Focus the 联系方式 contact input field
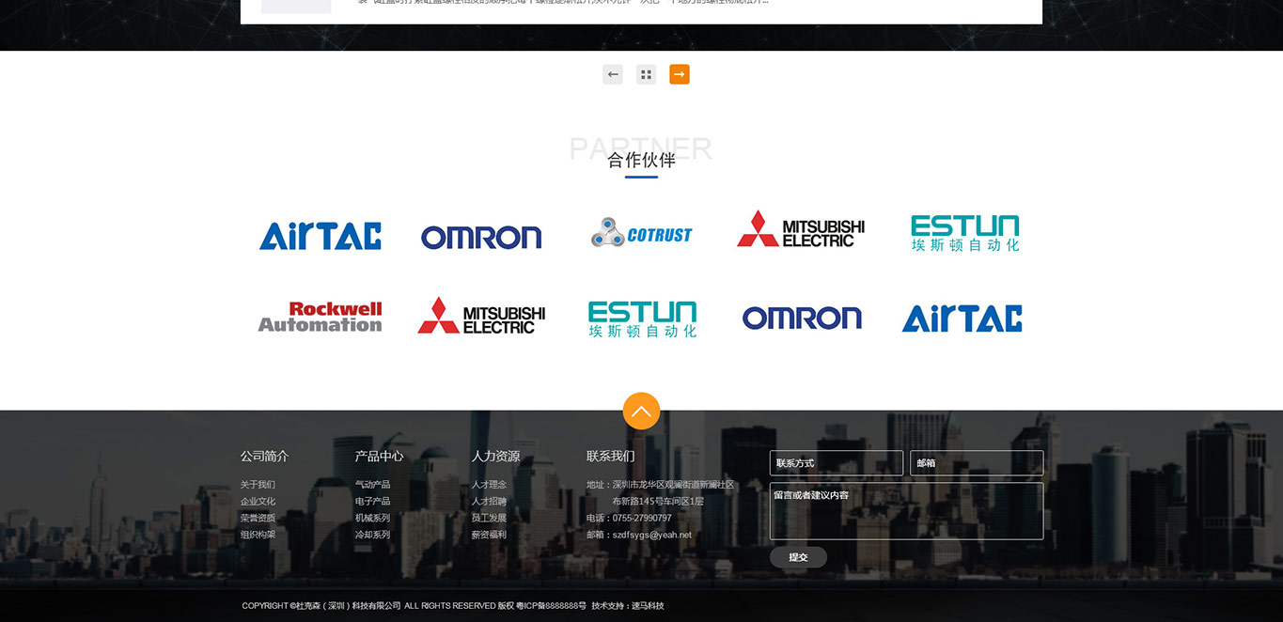The width and height of the screenshot is (1283, 622). click(837, 463)
